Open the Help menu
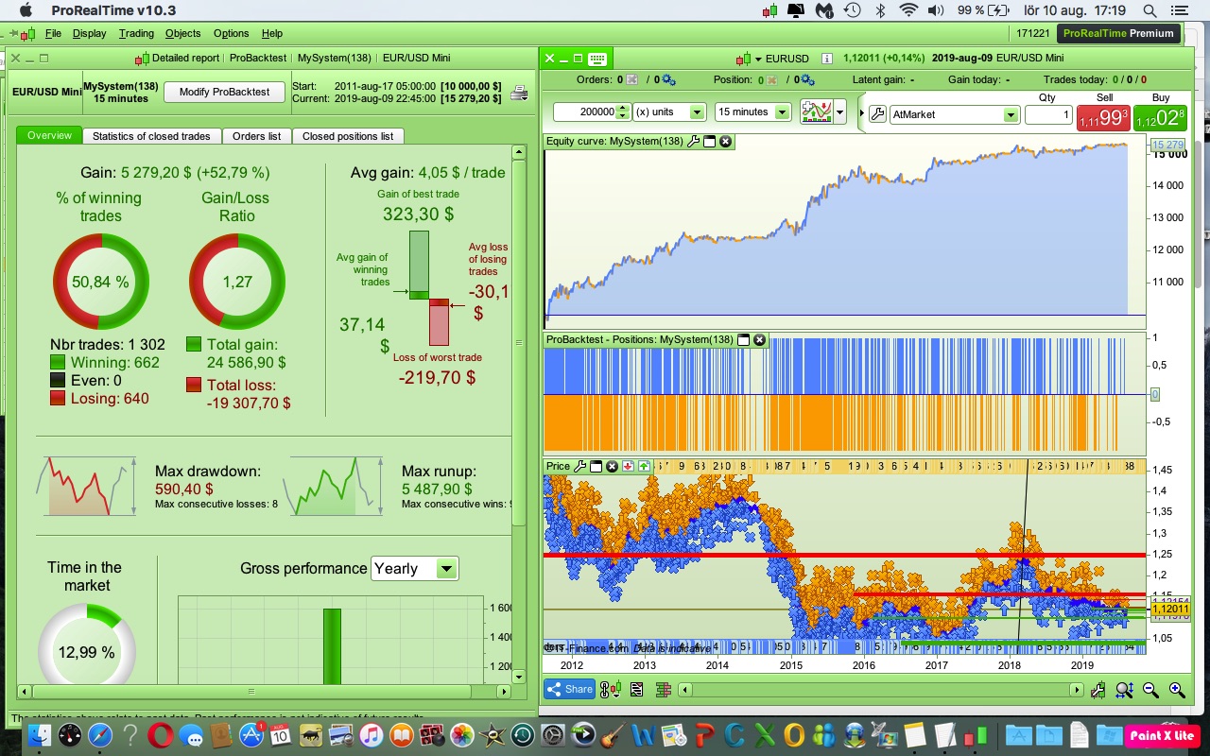The image size is (1210, 756). pos(272,33)
